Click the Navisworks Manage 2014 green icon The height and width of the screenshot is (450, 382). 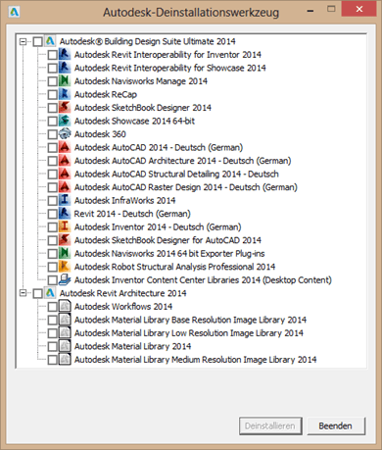65,81
